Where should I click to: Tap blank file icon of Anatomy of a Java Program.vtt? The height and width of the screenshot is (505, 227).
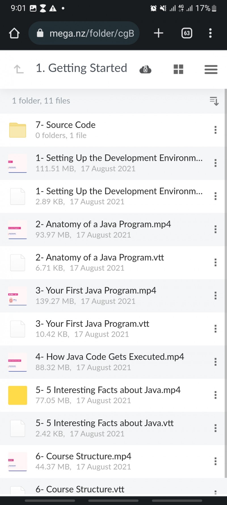18,262
